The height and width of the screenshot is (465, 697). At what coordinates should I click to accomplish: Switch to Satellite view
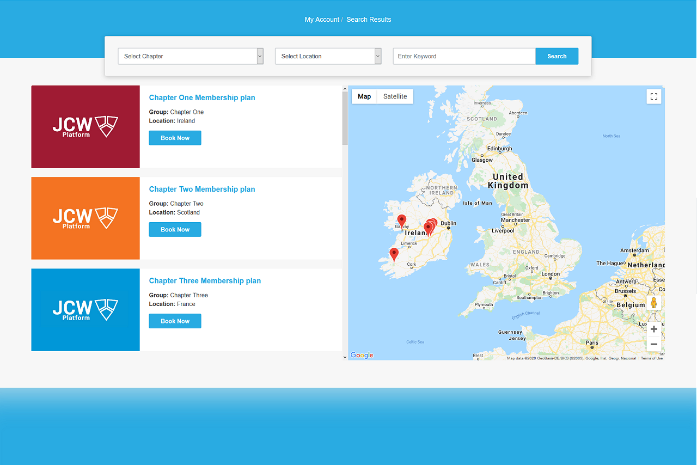[x=394, y=96]
